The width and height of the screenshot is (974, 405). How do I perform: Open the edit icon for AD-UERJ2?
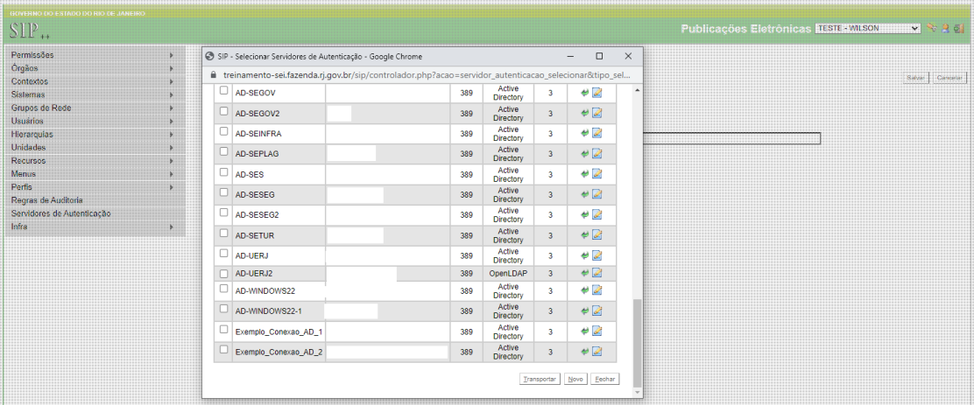coord(597,273)
